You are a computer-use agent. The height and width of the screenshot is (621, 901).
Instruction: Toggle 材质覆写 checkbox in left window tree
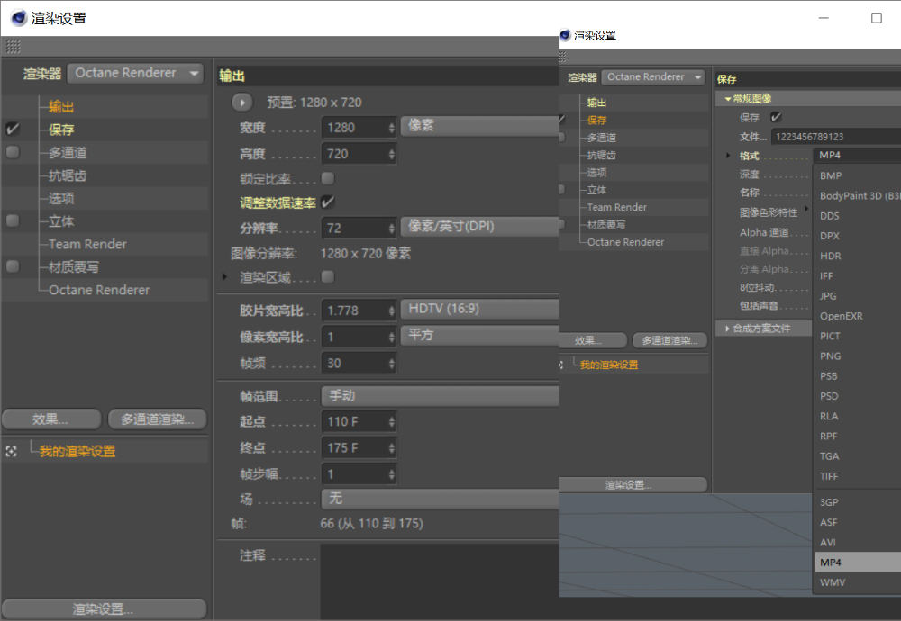click(12, 266)
